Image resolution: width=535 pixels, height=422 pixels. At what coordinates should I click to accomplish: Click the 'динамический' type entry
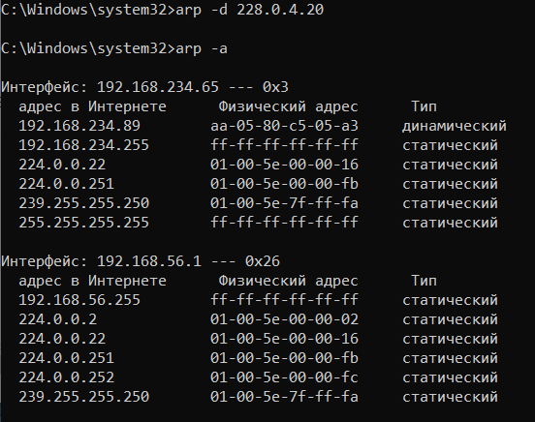click(455, 126)
